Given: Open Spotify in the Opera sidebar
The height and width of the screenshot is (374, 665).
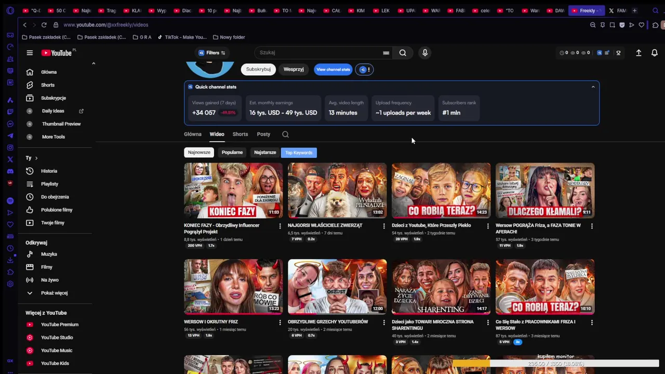Looking at the screenshot, I should tap(10, 201).
